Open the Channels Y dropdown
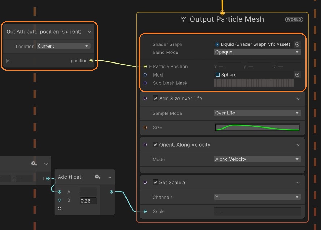Image resolution: width=321 pixels, height=230 pixels. [x=257, y=197]
